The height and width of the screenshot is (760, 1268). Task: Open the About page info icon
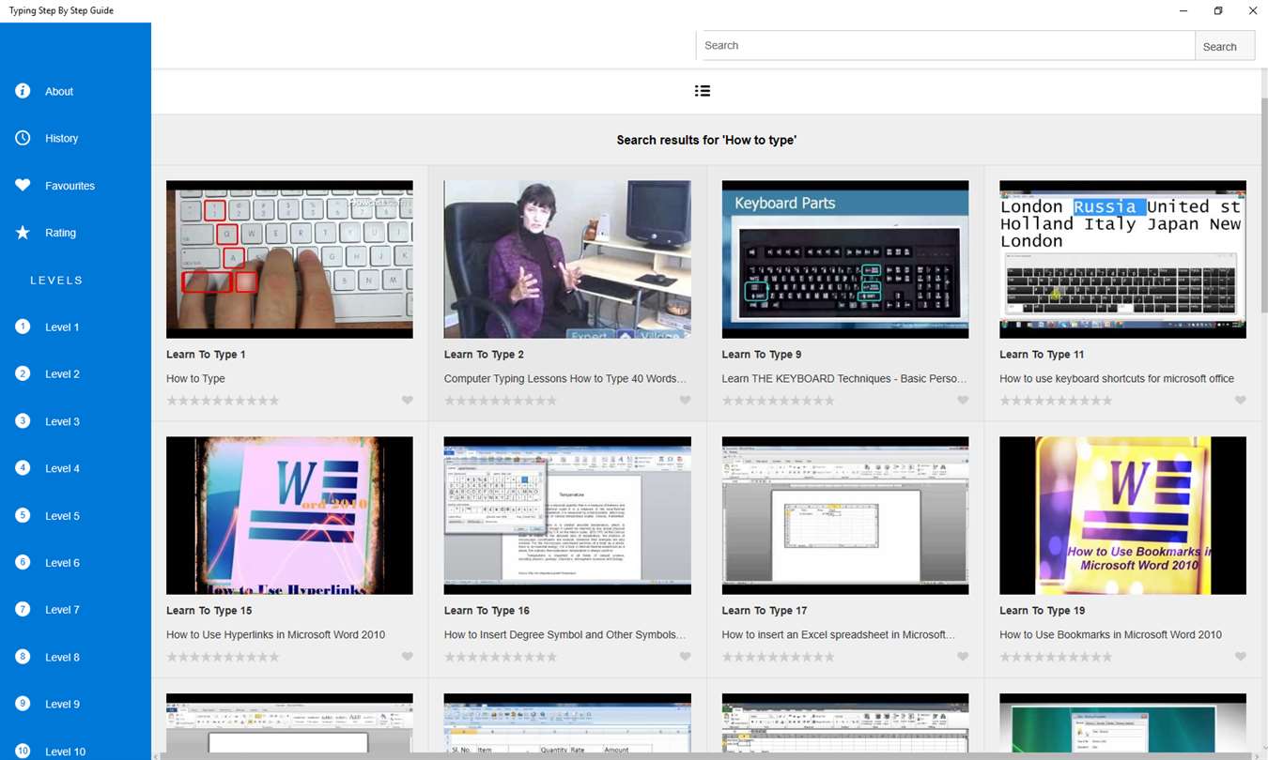pyautogui.click(x=23, y=91)
